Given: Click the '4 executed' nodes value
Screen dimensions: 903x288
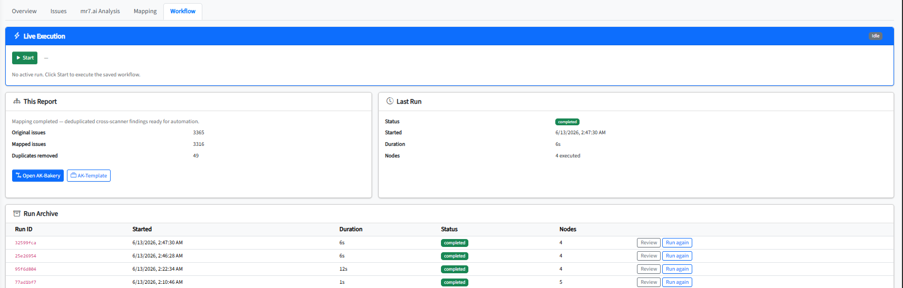Looking at the screenshot, I should [x=568, y=156].
